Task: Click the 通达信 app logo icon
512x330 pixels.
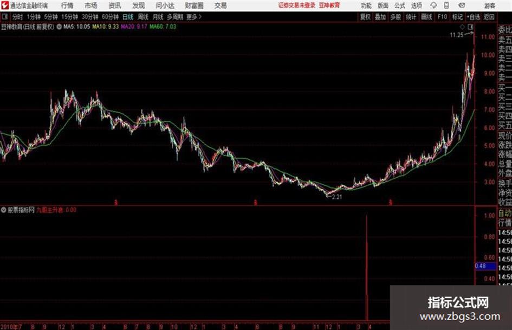Action: [4, 5]
